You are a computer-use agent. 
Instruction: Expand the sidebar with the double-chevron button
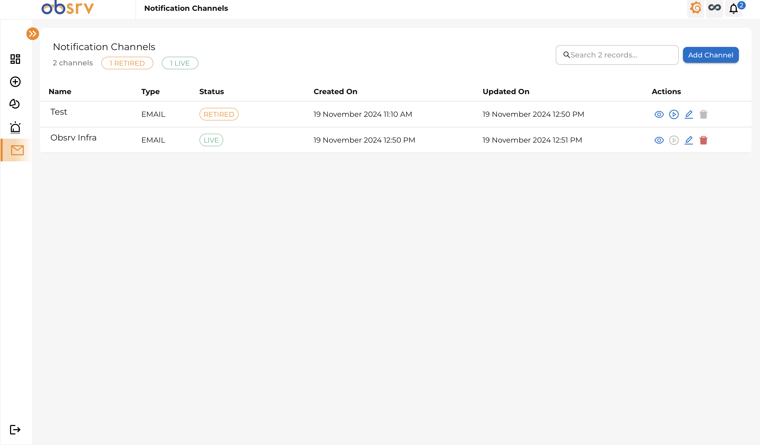(32, 34)
